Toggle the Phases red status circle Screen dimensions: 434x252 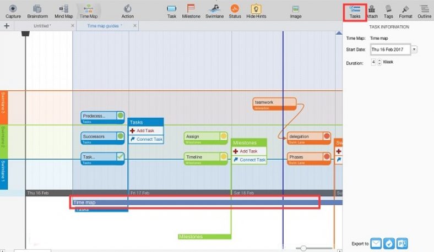click(x=327, y=157)
